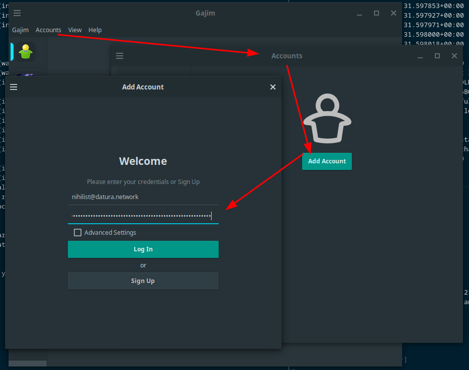
Task: Close the Gajim main window
Action: (394, 13)
